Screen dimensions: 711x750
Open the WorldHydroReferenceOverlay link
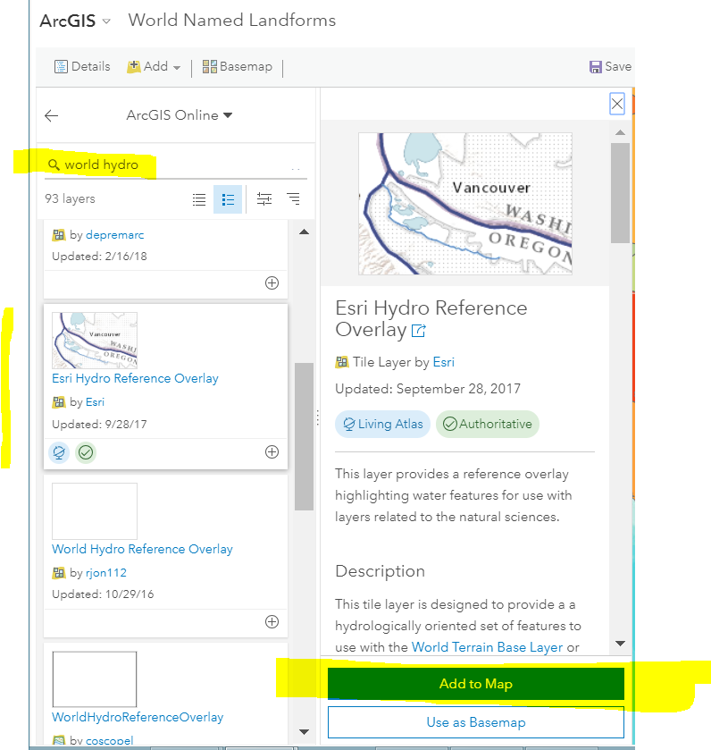pos(138,718)
